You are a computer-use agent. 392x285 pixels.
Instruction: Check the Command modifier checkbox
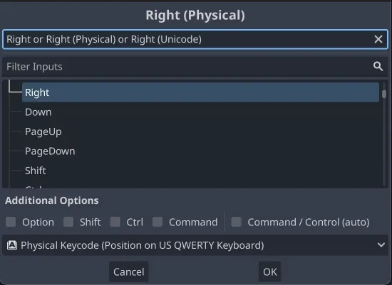pyautogui.click(x=158, y=222)
